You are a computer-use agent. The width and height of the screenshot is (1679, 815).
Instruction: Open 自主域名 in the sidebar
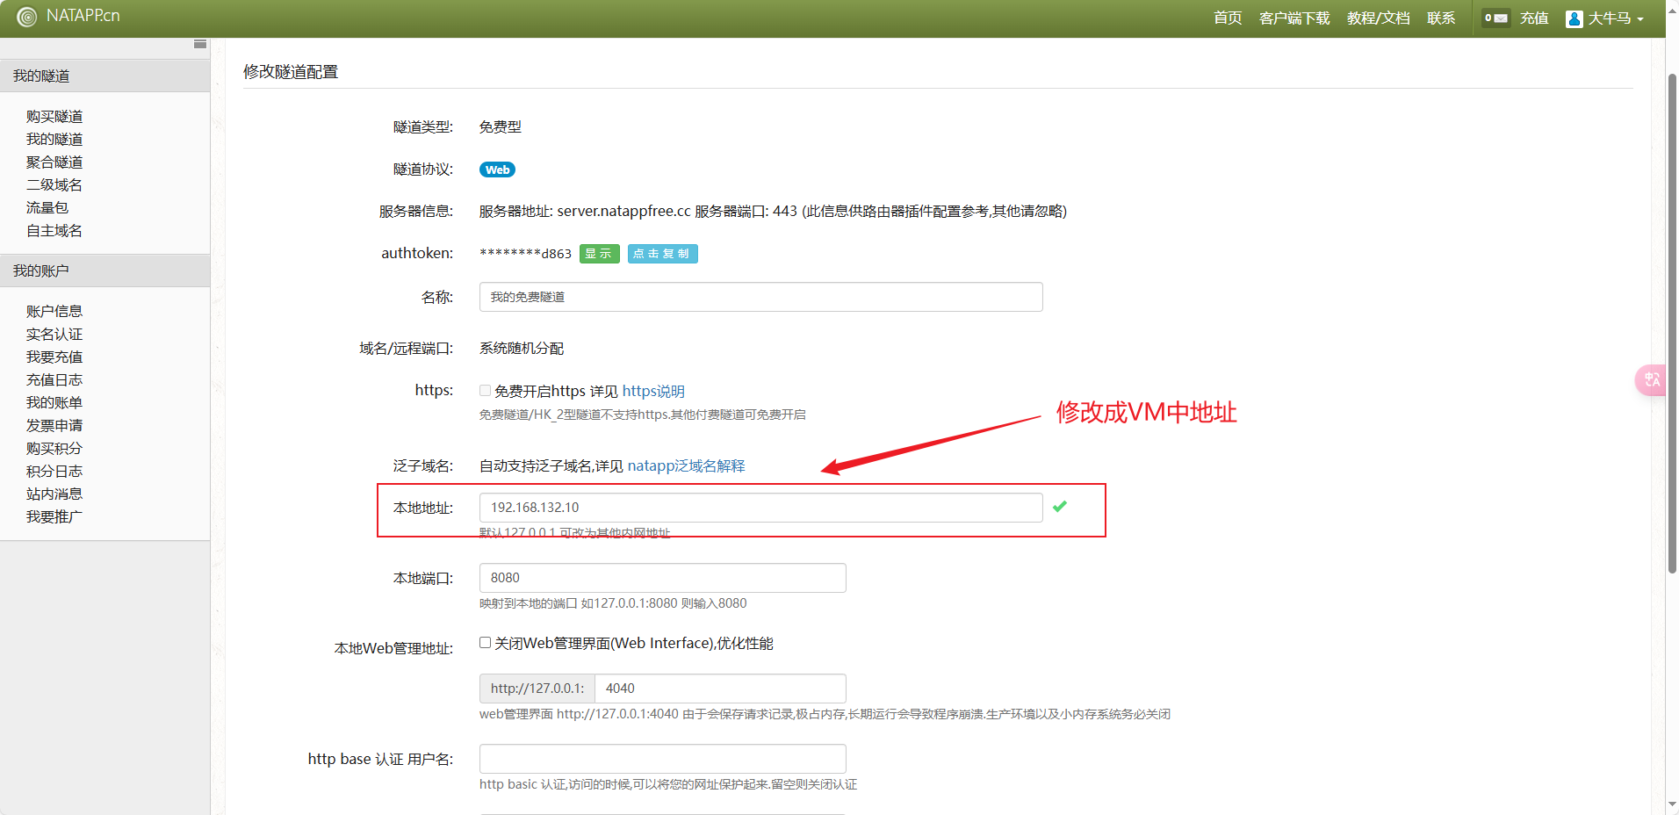pyautogui.click(x=54, y=231)
